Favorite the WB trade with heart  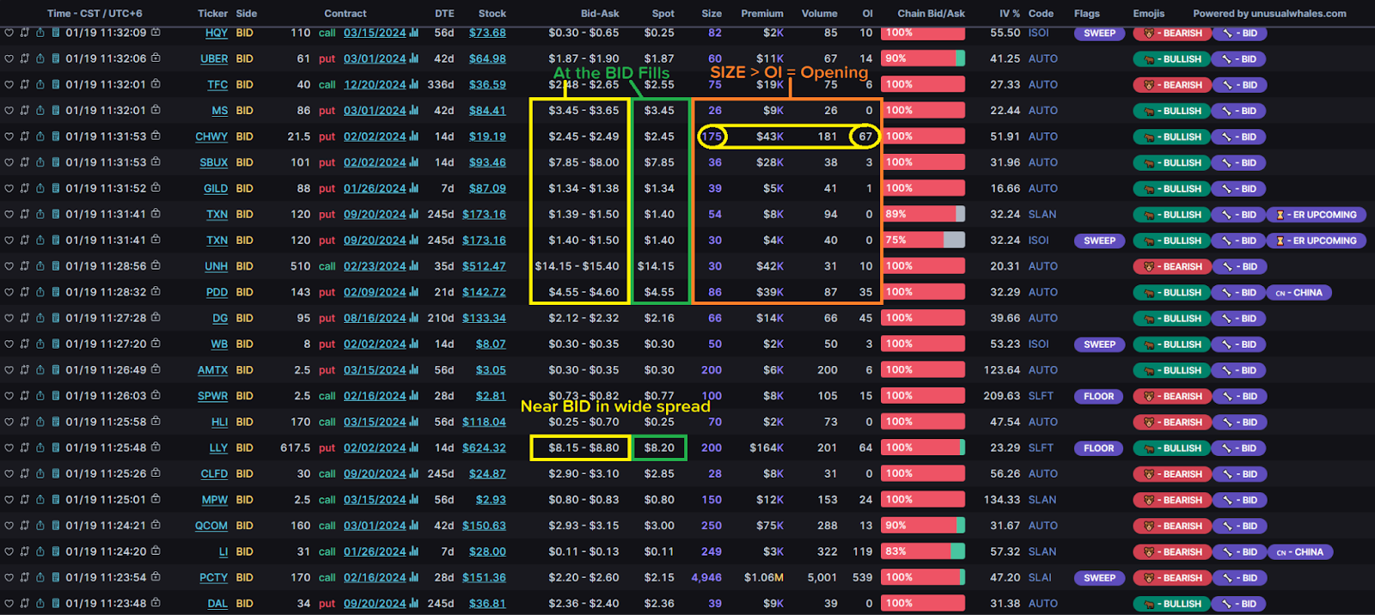[x=9, y=344]
